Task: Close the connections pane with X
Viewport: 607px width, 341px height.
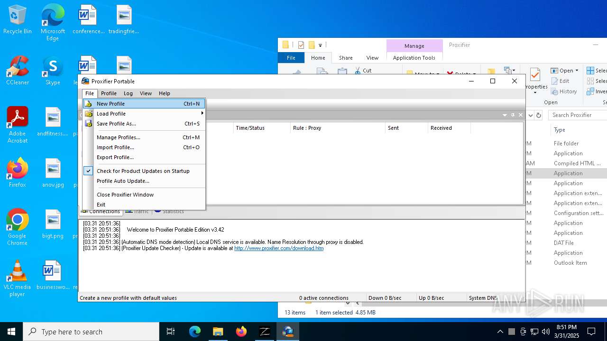Action: (521, 115)
